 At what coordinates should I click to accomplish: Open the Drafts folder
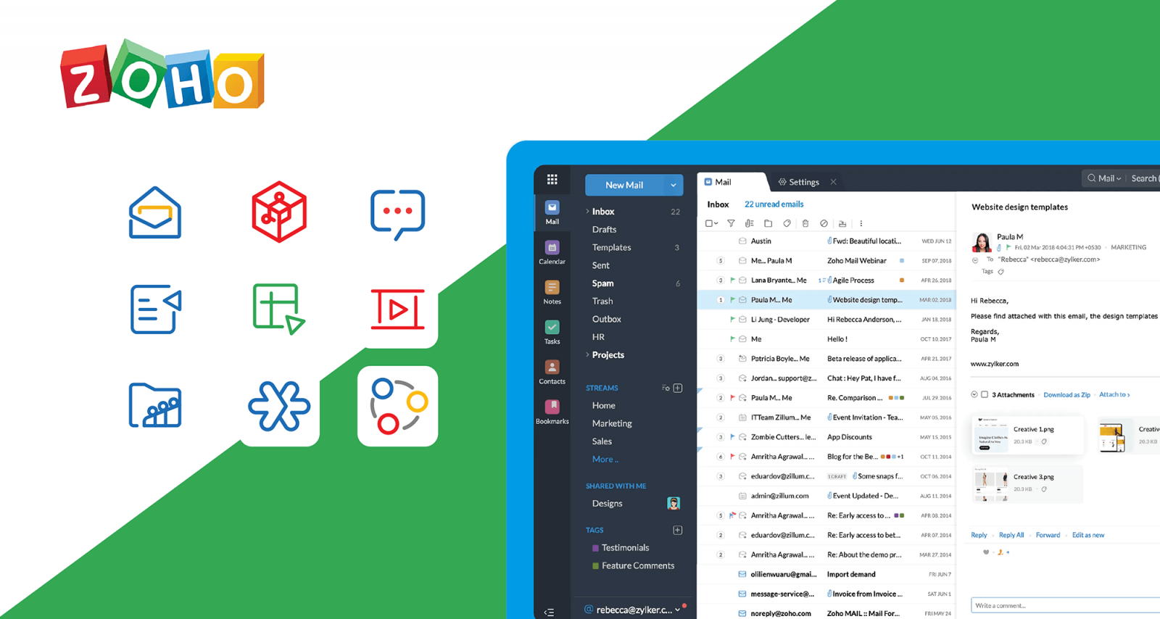click(x=604, y=229)
